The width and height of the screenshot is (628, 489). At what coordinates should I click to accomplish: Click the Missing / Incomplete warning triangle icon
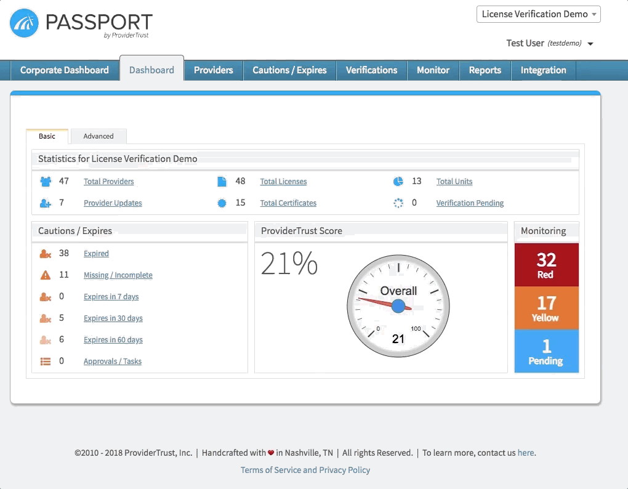click(46, 275)
